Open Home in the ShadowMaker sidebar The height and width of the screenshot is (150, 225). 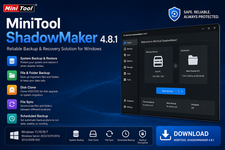pyautogui.click(x=130, y=43)
